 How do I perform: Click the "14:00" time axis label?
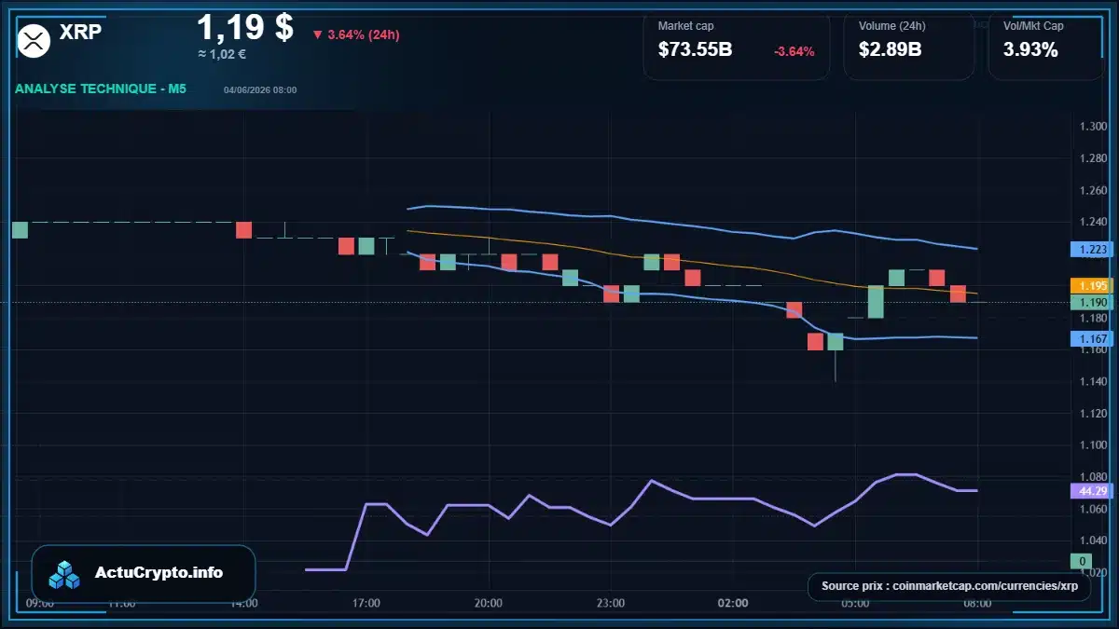[243, 604]
